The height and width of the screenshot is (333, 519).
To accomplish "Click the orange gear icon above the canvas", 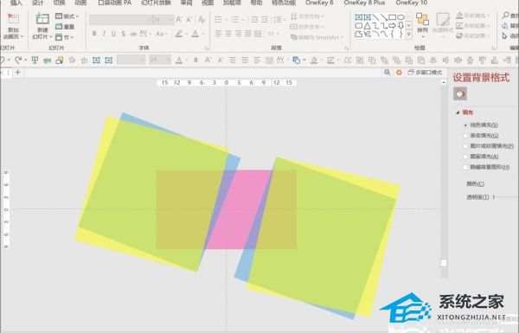I will [x=399, y=72].
